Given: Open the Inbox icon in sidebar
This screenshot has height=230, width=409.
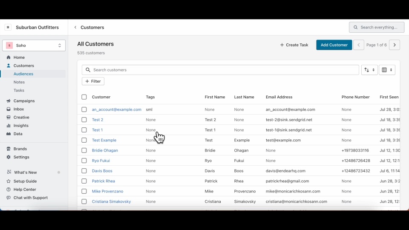Looking at the screenshot, I should coord(9,109).
